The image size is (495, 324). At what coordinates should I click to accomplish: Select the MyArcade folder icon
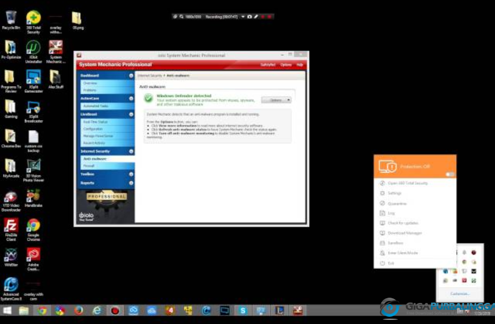11,168
